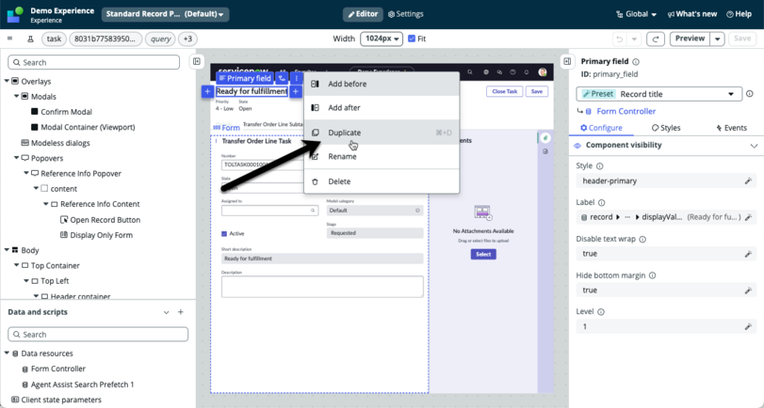The image size is (764, 408).
Task: Open the Preset Record title dropdown
Action: tap(658, 94)
